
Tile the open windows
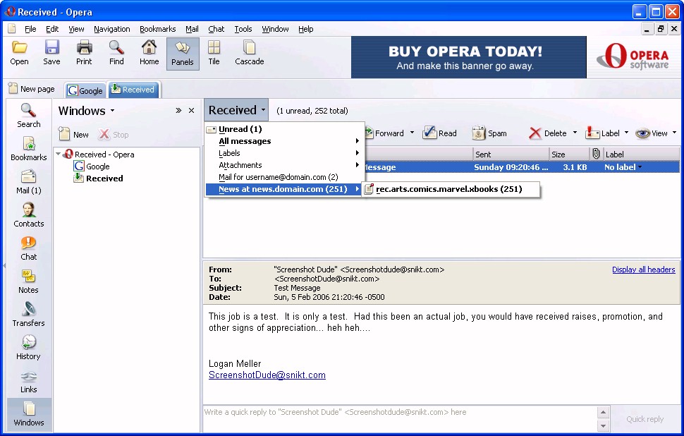[214, 53]
